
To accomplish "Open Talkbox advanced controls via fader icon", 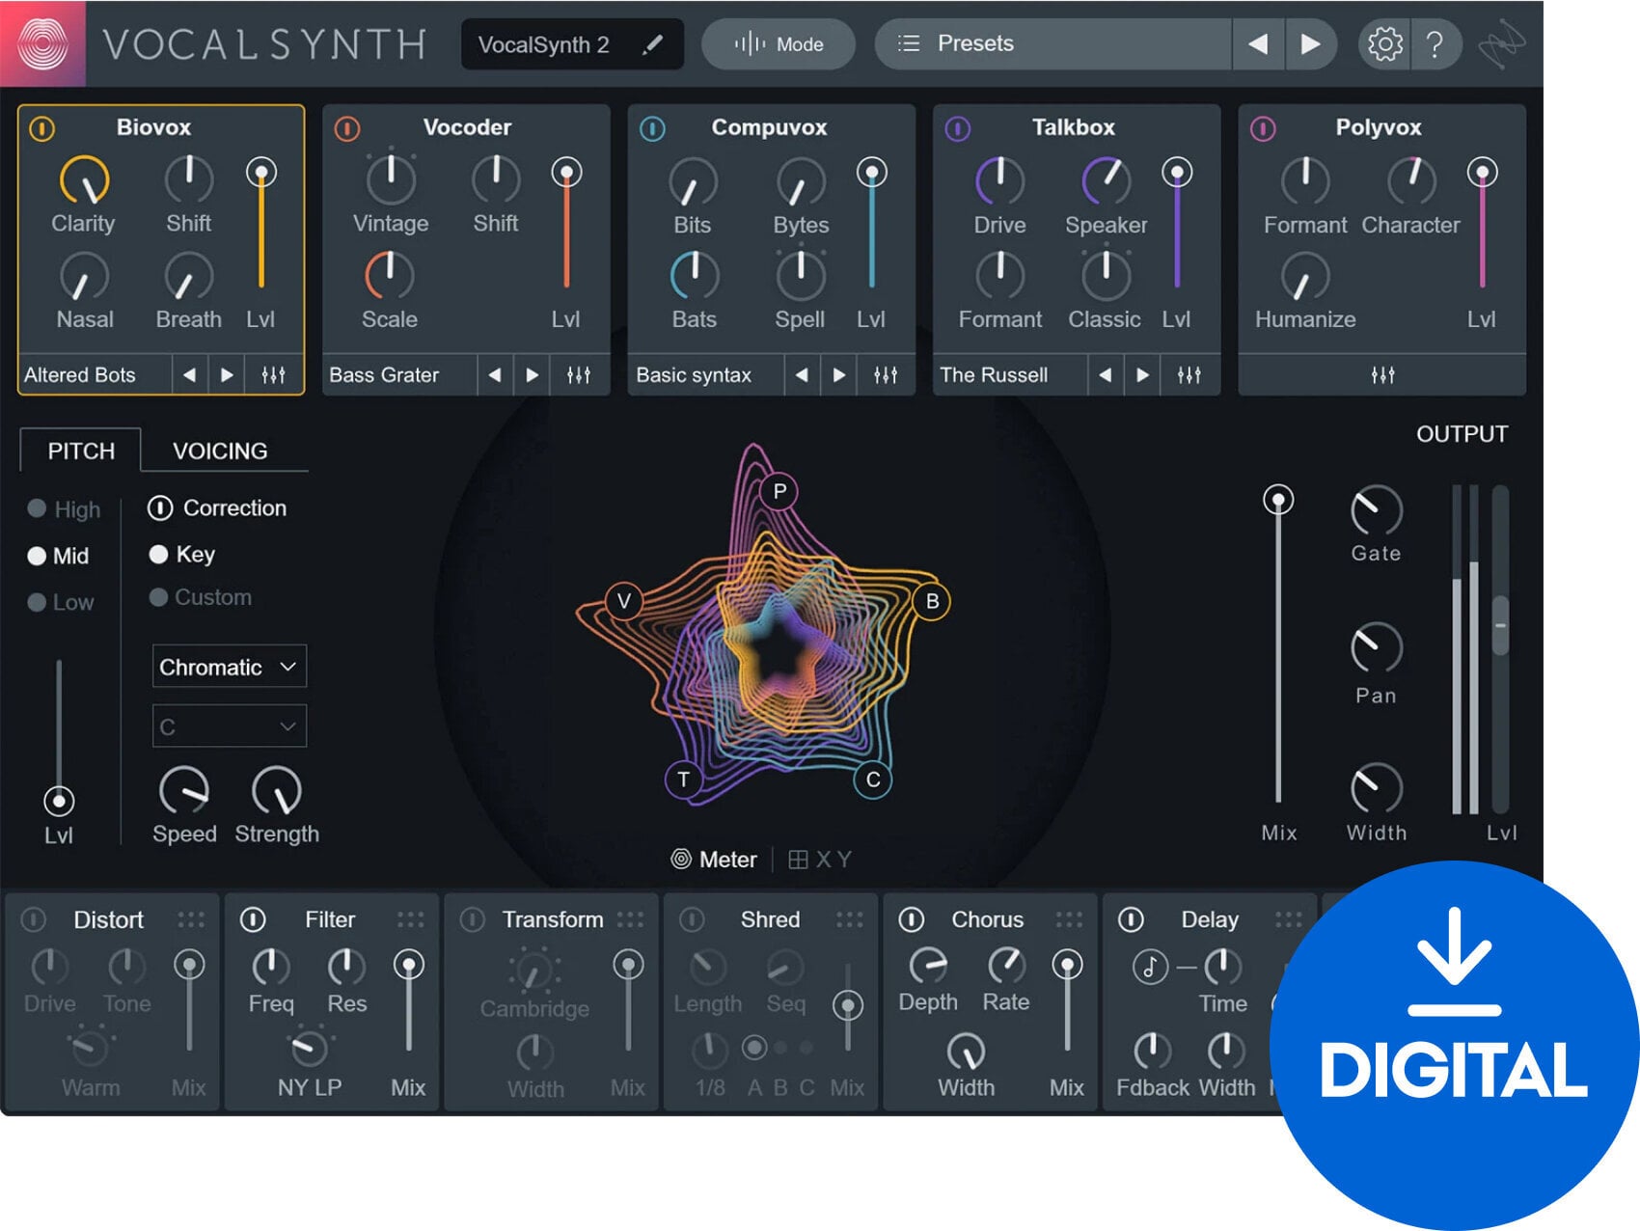I will tap(1188, 375).
